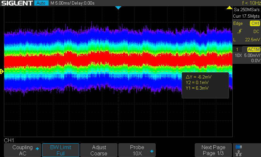Click the 5.00mV/ vertical scale

pos(252,55)
